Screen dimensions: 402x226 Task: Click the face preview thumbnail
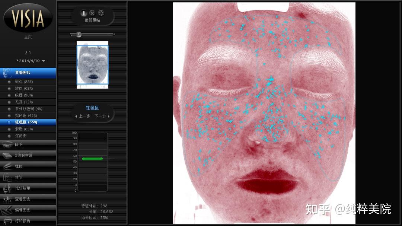[x=92, y=65]
